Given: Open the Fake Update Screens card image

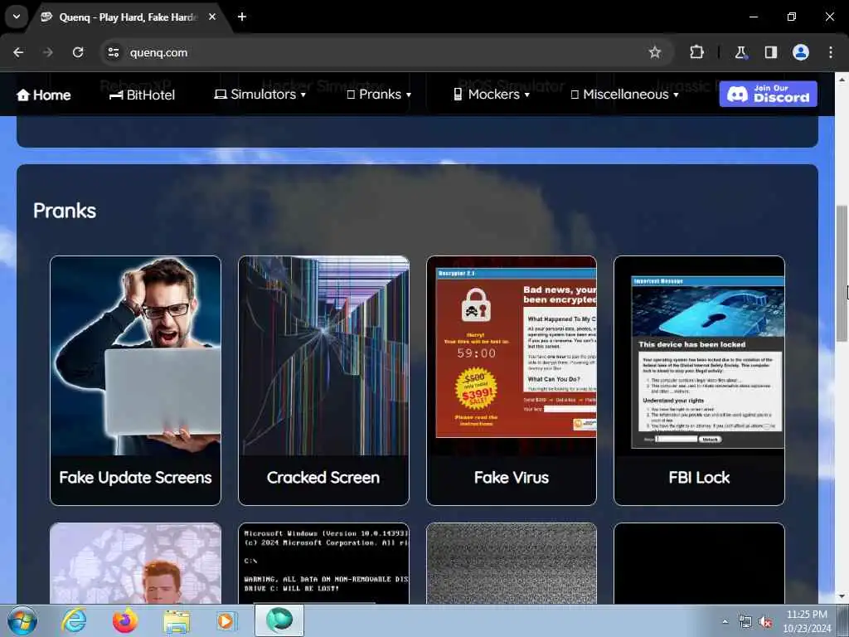Looking at the screenshot, I should coord(135,355).
